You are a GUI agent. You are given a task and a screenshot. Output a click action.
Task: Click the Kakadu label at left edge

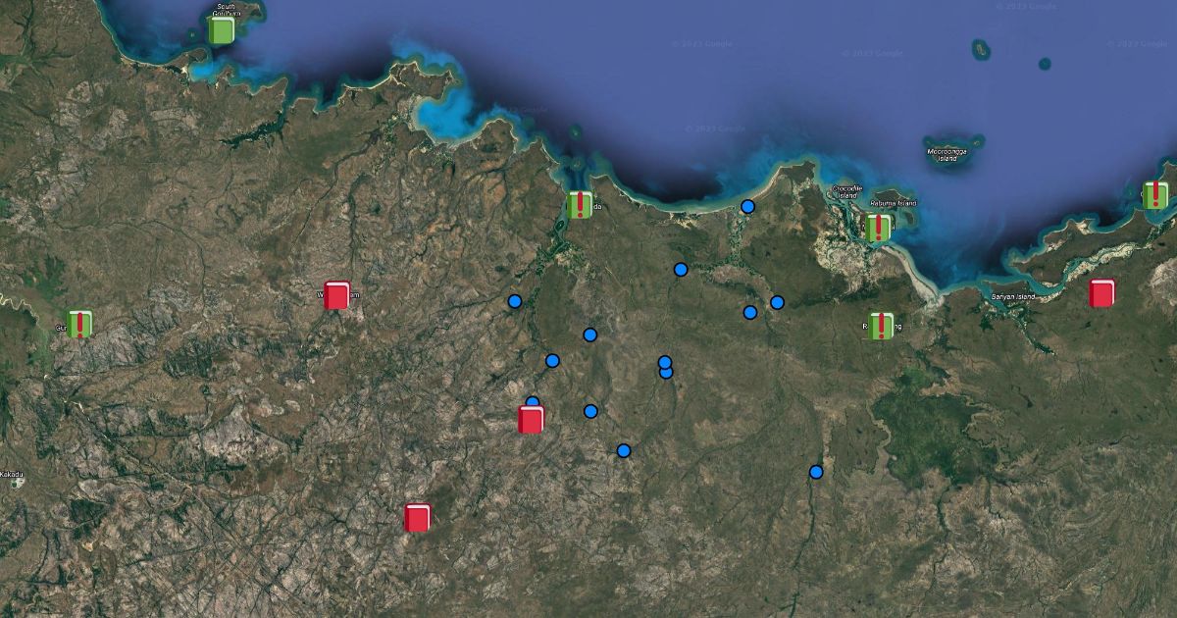pyautogui.click(x=12, y=475)
